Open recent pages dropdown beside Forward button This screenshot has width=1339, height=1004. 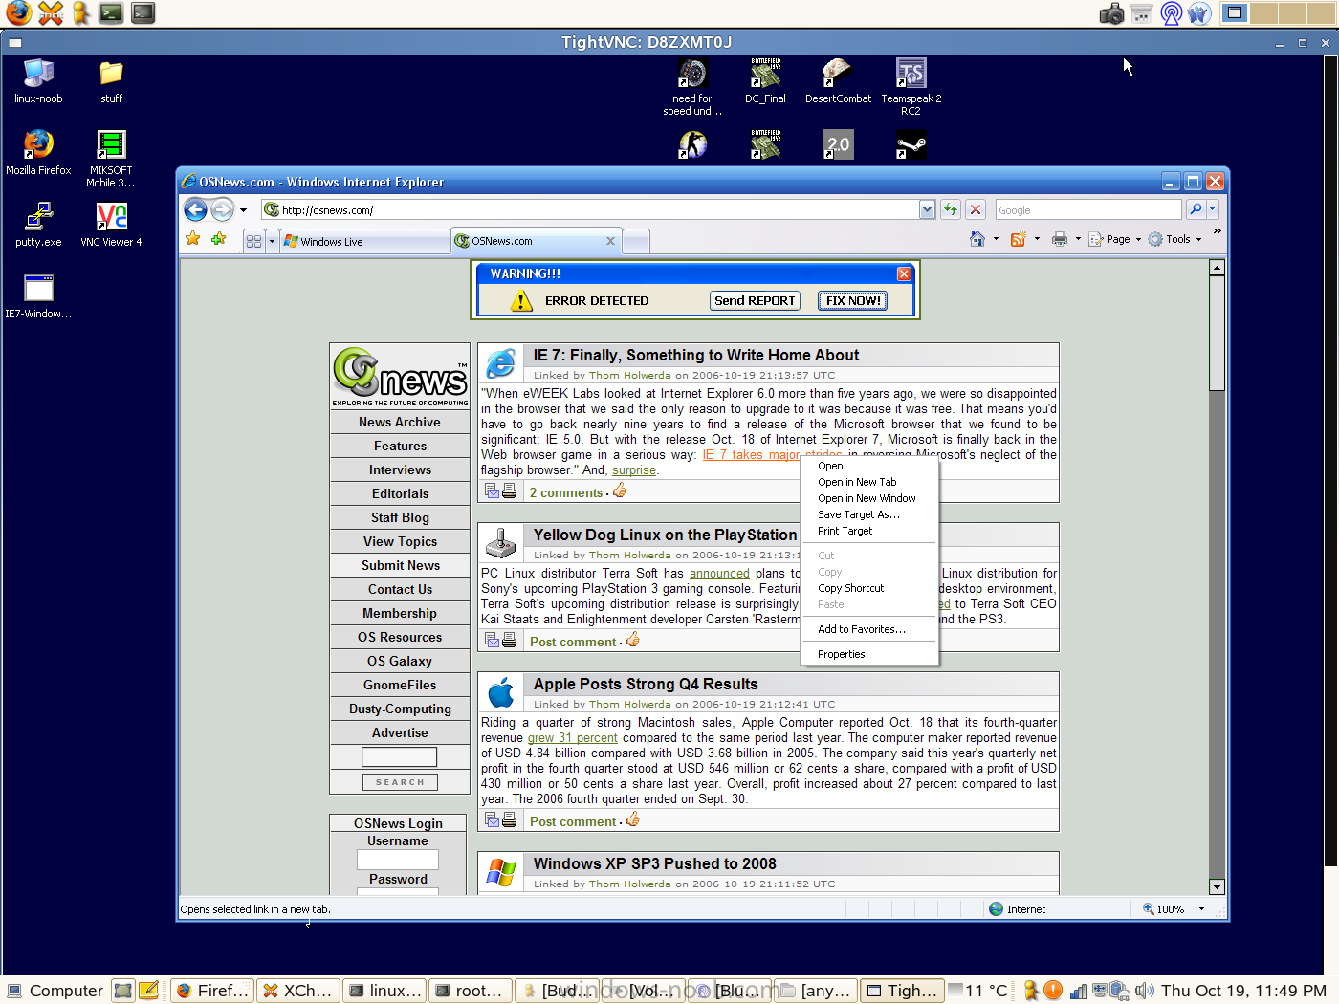pyautogui.click(x=243, y=210)
